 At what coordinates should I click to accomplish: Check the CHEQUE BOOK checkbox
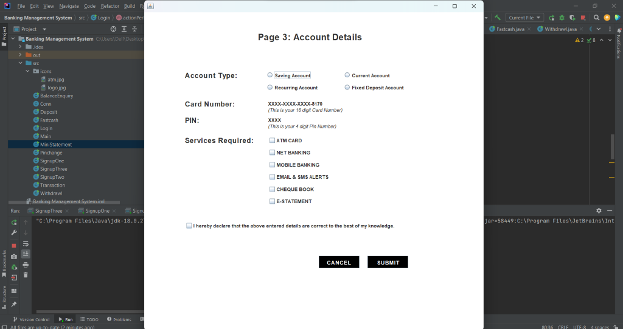(x=272, y=189)
